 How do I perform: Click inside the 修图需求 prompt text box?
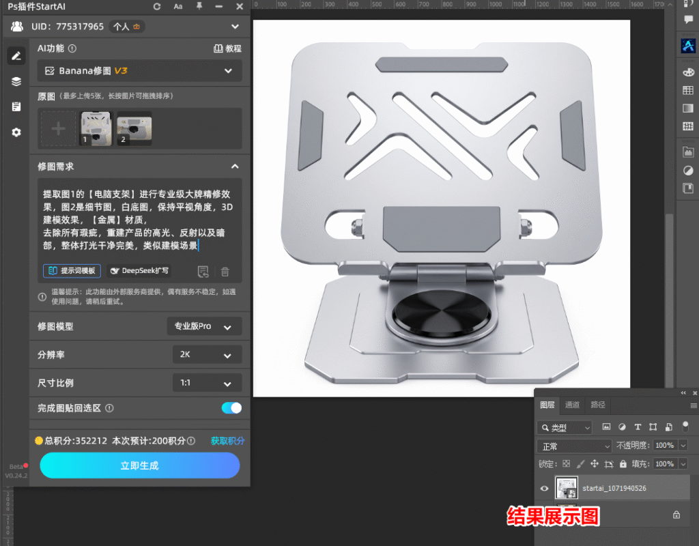[139, 220]
